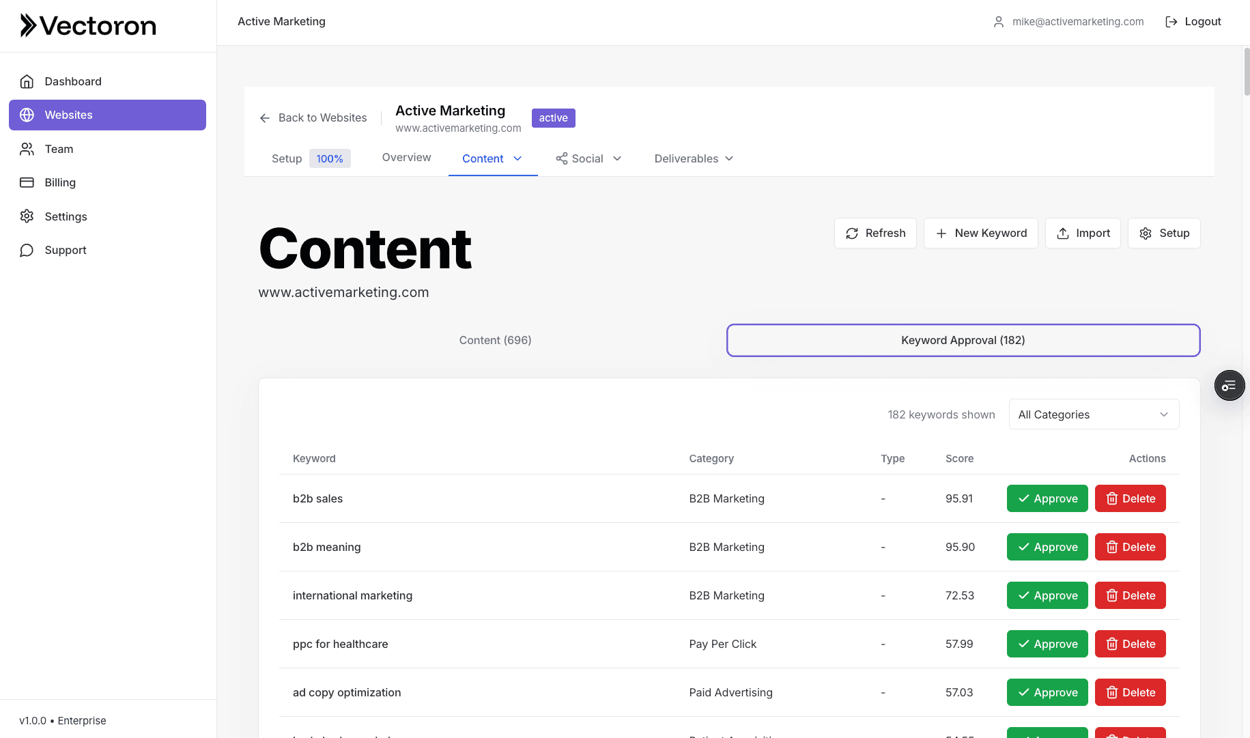Click the Team people icon
The width and height of the screenshot is (1250, 738).
27,149
